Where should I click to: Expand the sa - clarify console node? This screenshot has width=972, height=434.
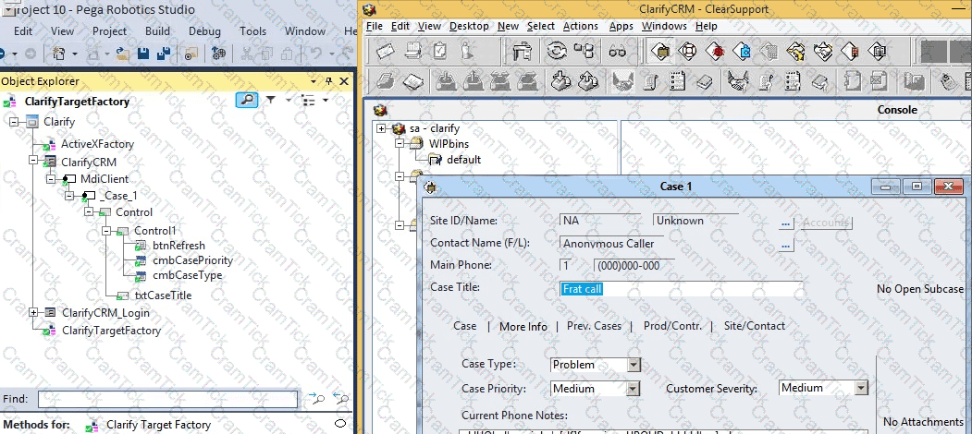381,128
